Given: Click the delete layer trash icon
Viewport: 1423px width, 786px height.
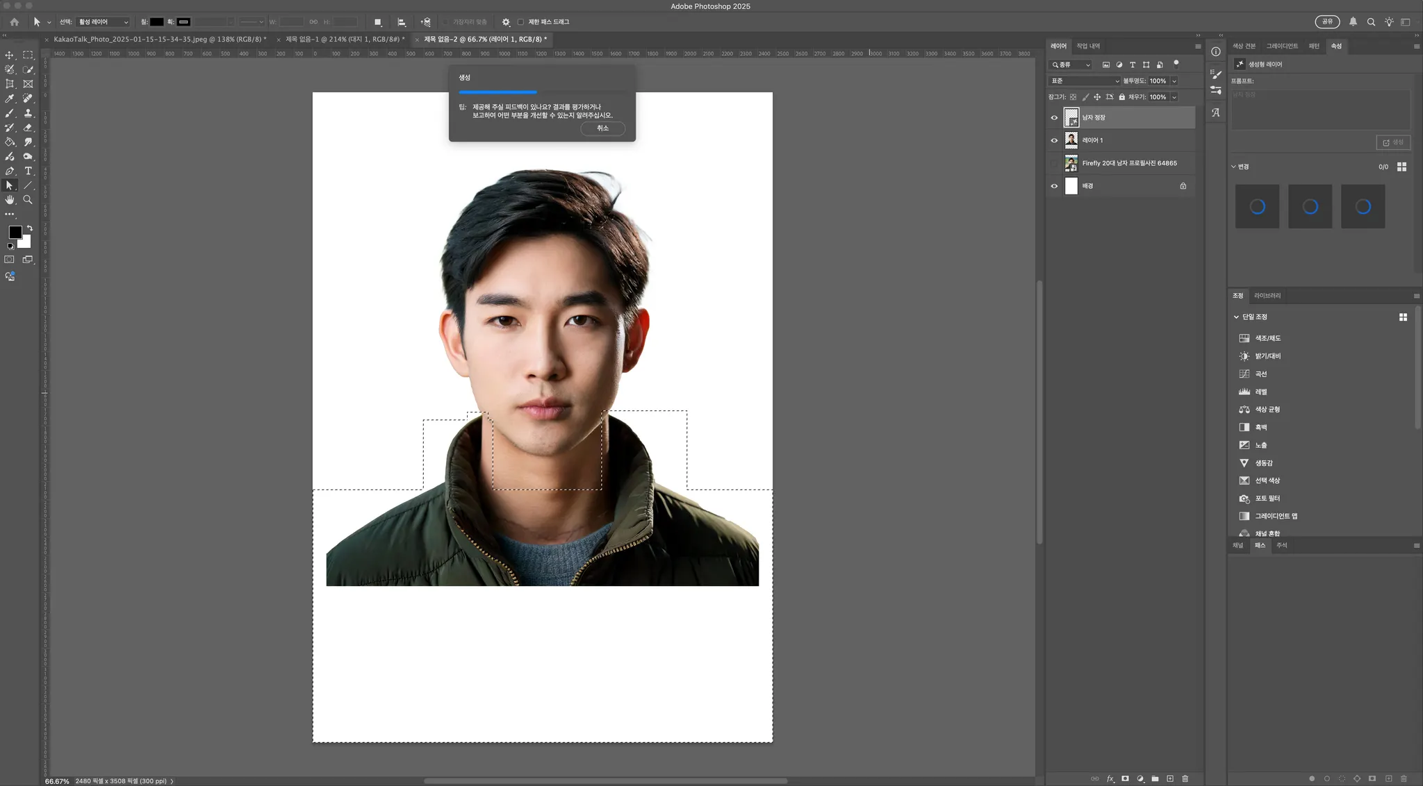Looking at the screenshot, I should pyautogui.click(x=1185, y=778).
